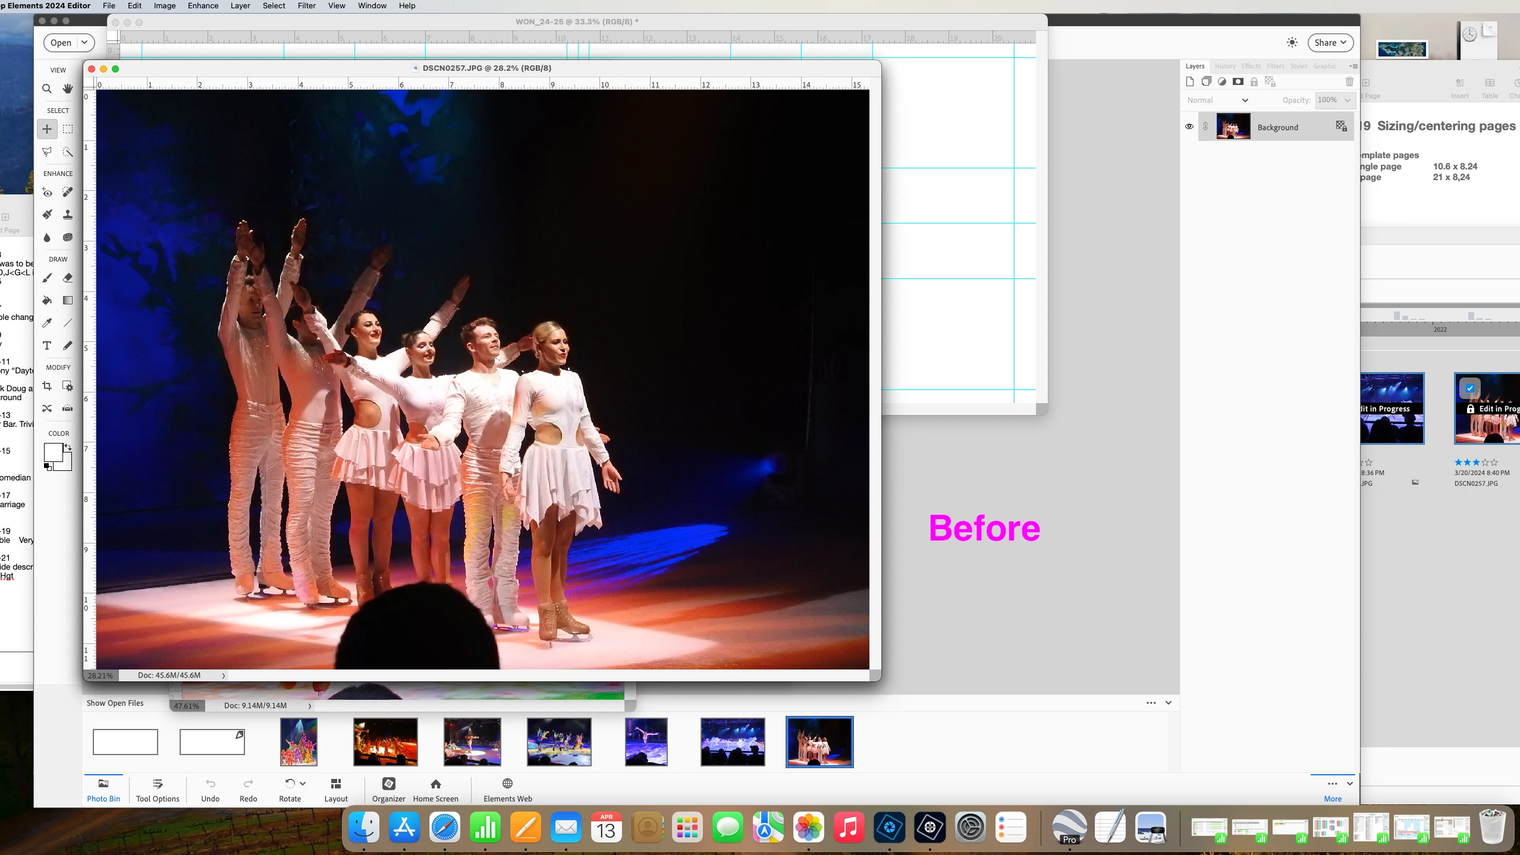Expand the Opacity 100% dropdown
This screenshot has width=1520, height=855.
pyautogui.click(x=1348, y=100)
